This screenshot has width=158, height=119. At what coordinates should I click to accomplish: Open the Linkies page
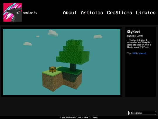click(x=146, y=13)
